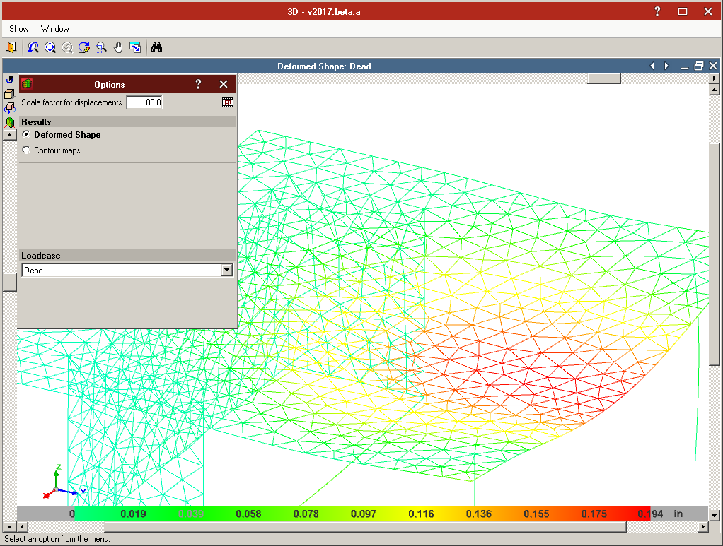723x546 pixels.
Task: Click the 0.136 orange legend value
Action: (x=479, y=514)
